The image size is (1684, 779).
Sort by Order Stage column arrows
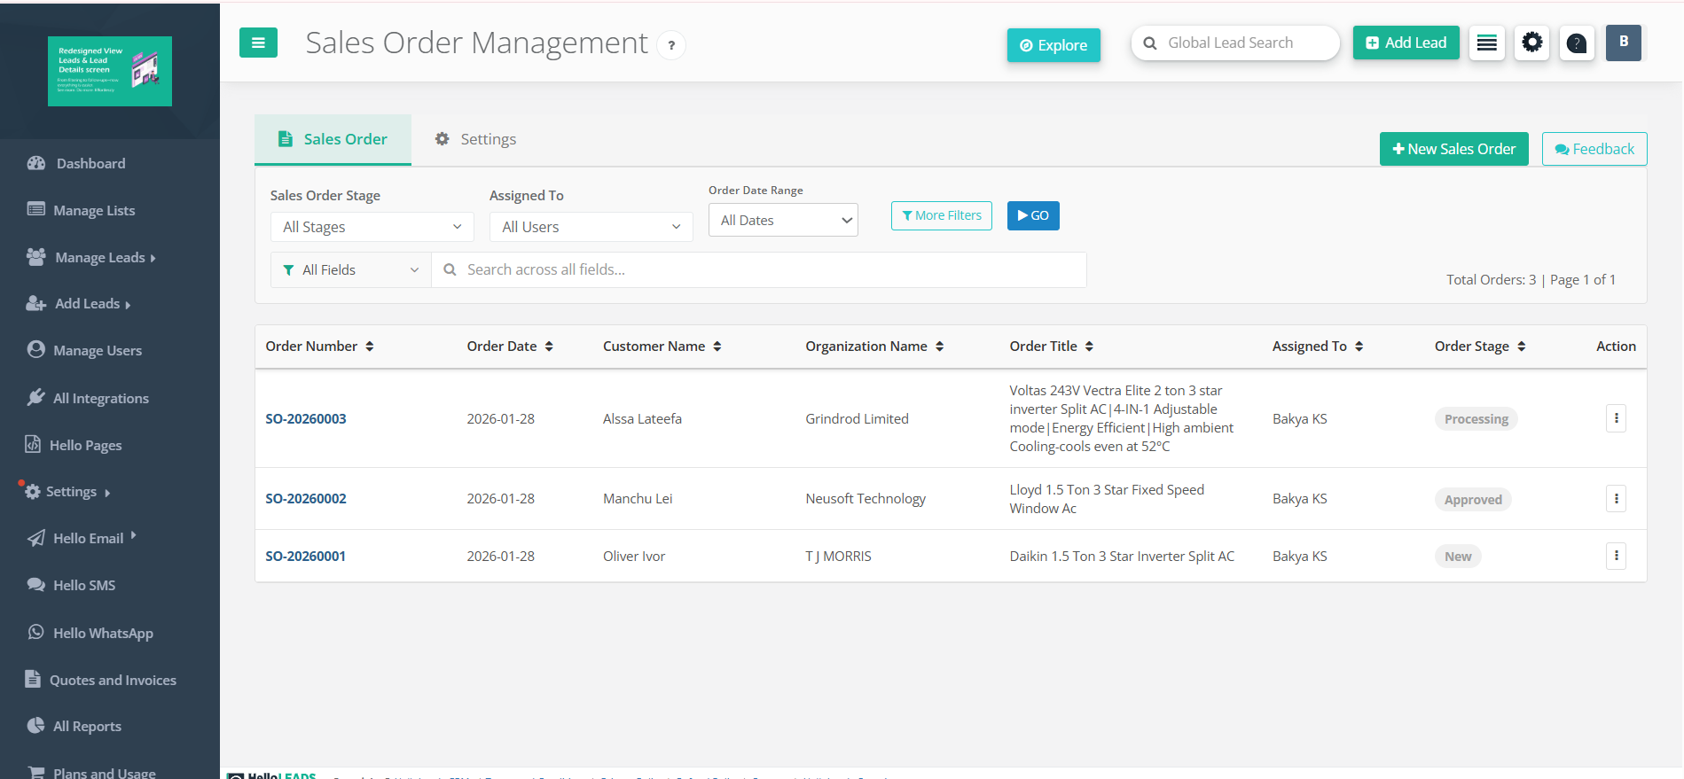[x=1521, y=347]
